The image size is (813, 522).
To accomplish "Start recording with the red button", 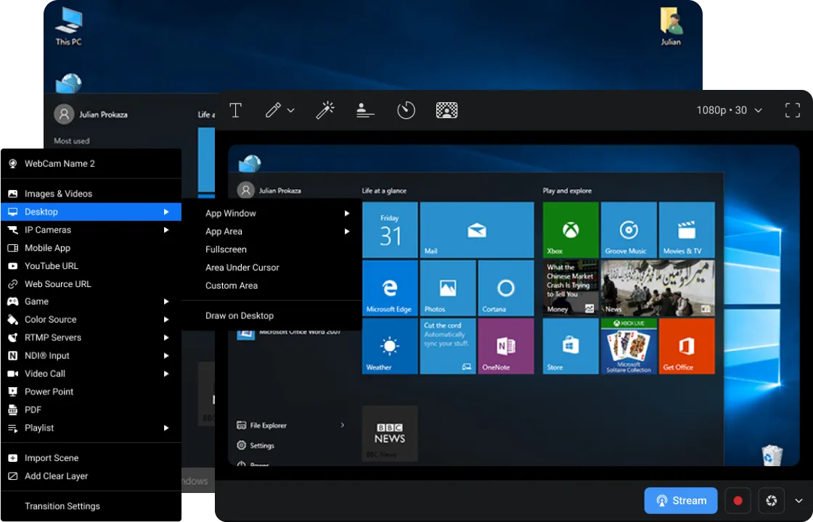I will click(x=738, y=500).
